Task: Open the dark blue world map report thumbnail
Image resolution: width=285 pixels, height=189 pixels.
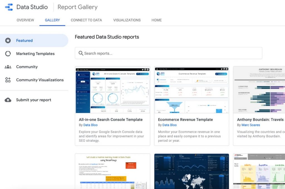Action: 191,171
